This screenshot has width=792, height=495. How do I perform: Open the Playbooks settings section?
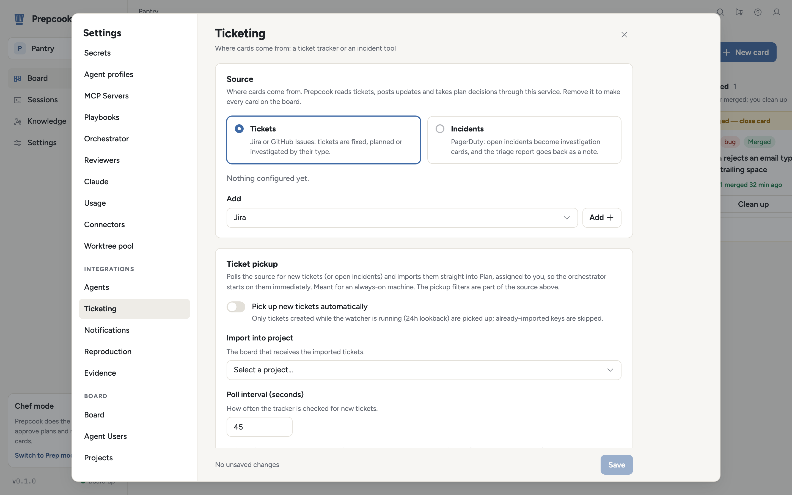[134, 117]
